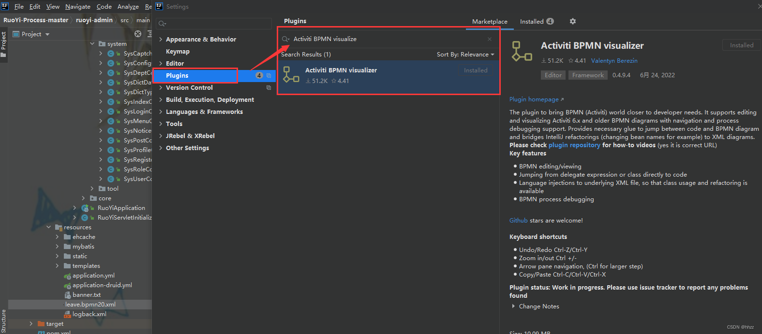This screenshot has width=762, height=334.
Task: Click the IntelliJ IDEA app icon
Action: (5, 6)
